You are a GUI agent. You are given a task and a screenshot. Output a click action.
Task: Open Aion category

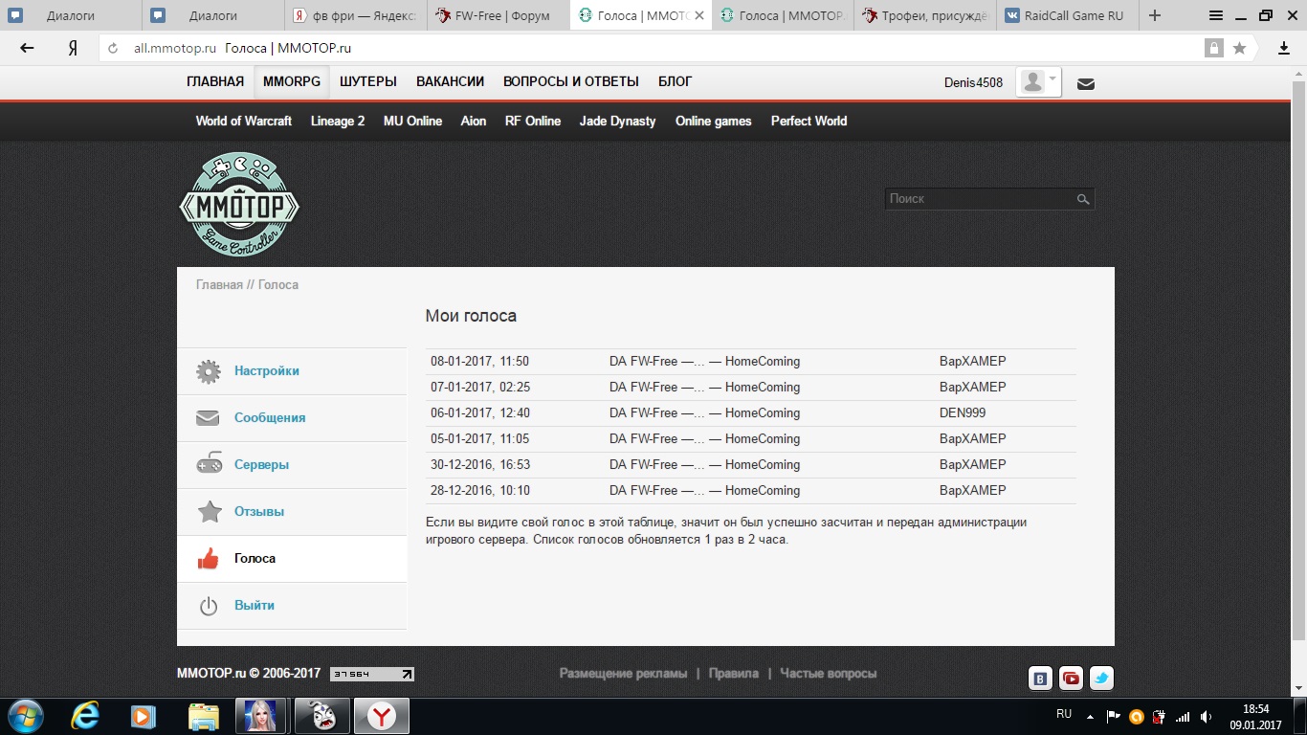click(474, 122)
